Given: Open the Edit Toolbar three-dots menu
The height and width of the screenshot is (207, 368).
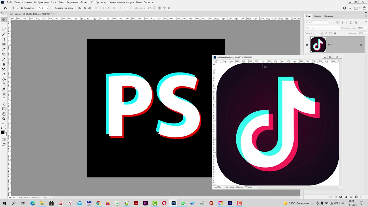Looking at the screenshot, I should tap(4, 124).
